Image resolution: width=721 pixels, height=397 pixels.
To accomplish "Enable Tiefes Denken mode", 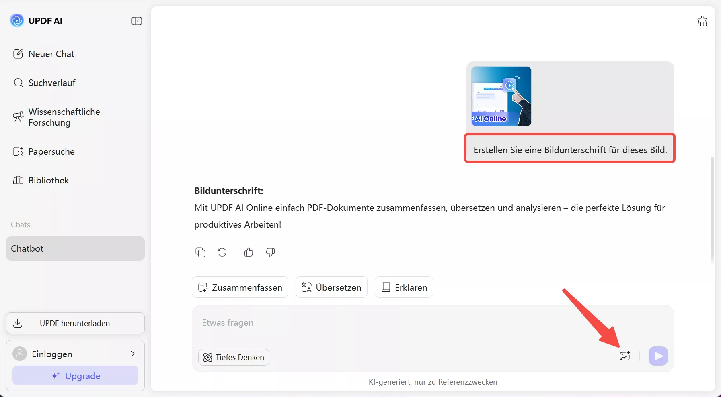I will click(x=234, y=357).
